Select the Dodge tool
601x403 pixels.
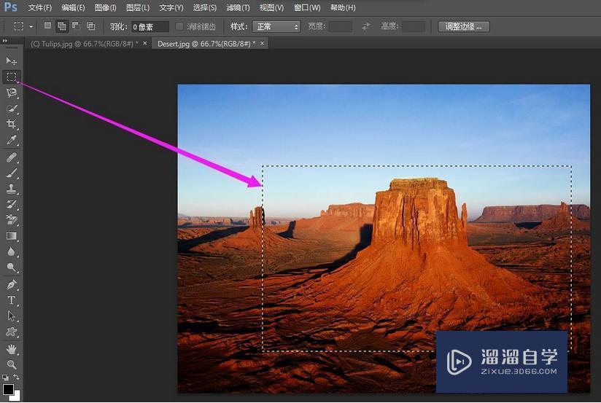pos(12,267)
